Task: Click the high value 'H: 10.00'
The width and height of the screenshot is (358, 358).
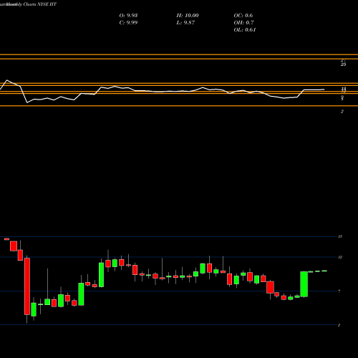Action: [x=188, y=15]
